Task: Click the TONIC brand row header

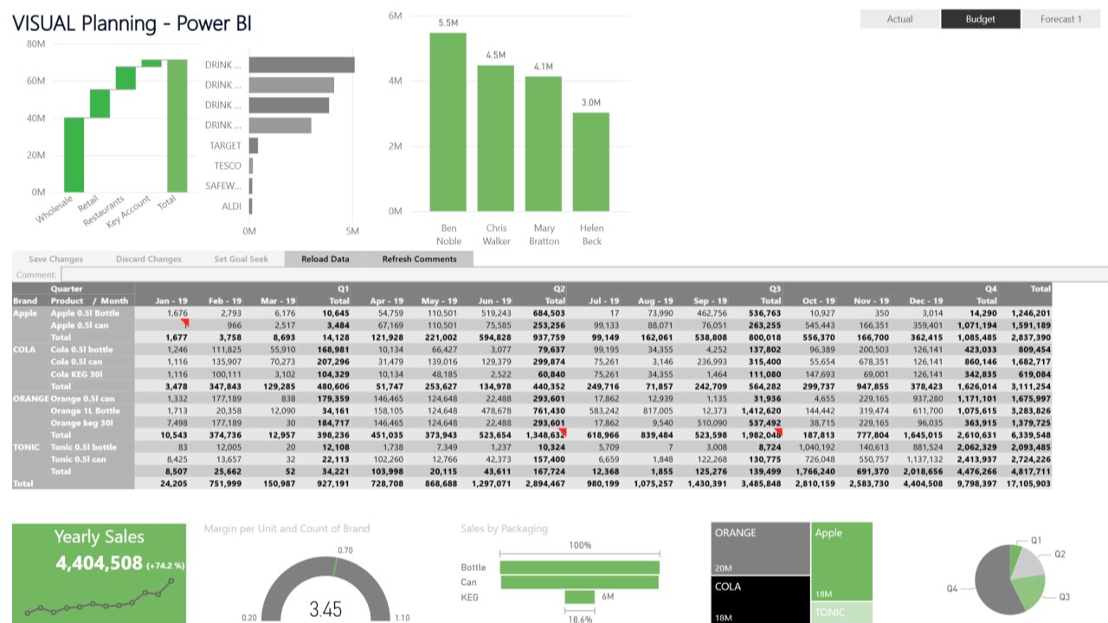Action: coord(25,446)
